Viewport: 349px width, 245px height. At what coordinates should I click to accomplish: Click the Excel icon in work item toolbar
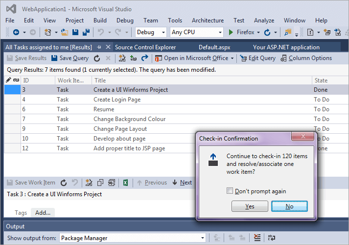[125, 183]
